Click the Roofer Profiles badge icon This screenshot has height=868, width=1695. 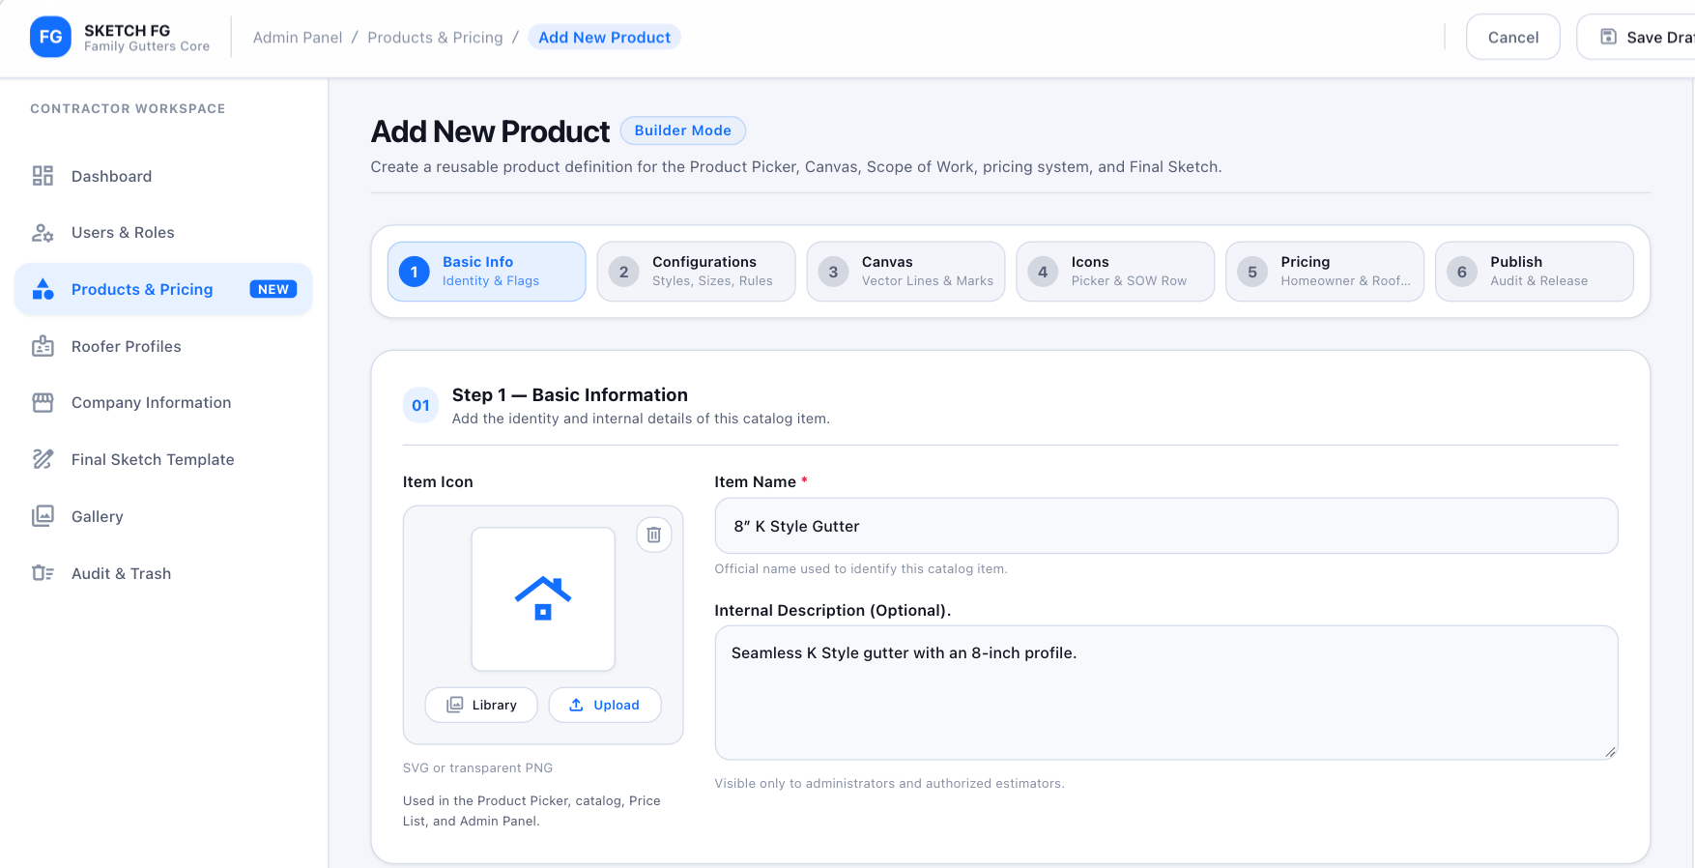[x=43, y=346]
